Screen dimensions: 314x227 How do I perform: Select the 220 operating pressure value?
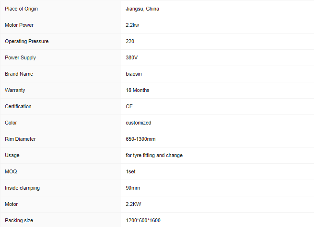[x=130, y=41]
